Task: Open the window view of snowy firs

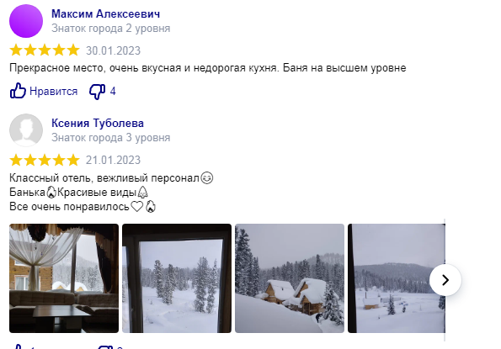Action: [177, 278]
